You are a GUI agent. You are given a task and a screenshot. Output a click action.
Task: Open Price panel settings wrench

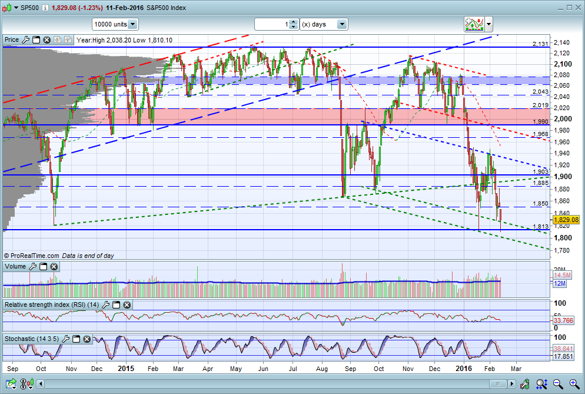pos(25,39)
